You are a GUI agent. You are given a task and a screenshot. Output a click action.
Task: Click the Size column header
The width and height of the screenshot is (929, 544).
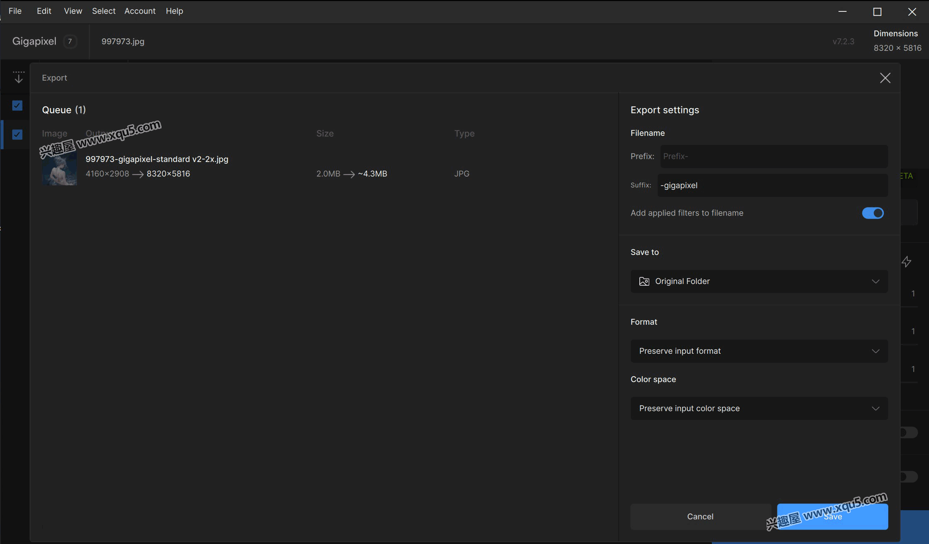[x=325, y=134]
